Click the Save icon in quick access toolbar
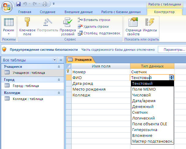Screen dimensions: 186x149 tap(18, 4)
